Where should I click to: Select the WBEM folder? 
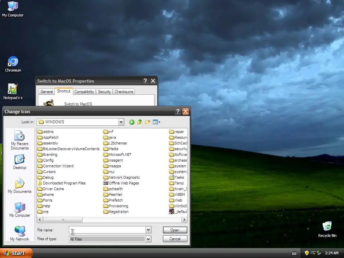pos(177,195)
